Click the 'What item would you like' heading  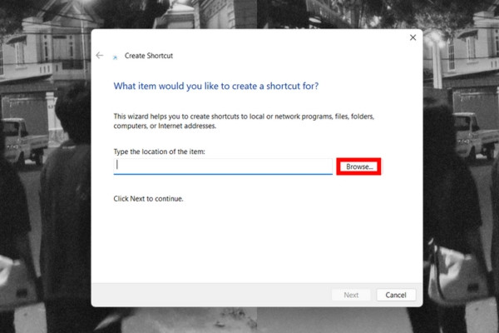tap(216, 86)
